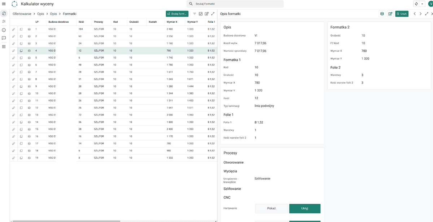
Task: Select Wymiar X value 1 740 in row 5
Action: pos(170,58)
